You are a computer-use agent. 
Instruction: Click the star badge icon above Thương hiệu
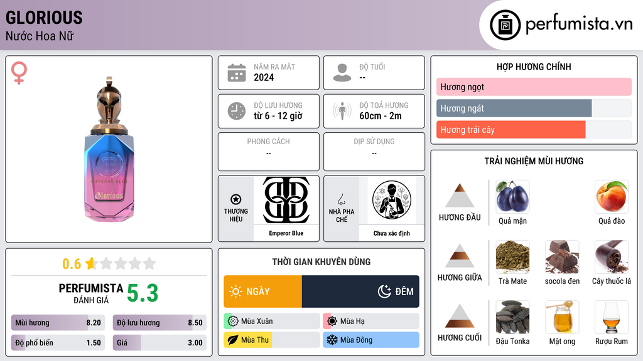[236, 199]
